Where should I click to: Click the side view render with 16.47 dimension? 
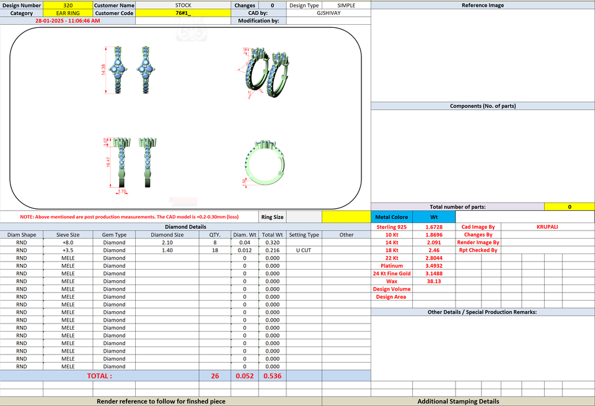coord(131,165)
